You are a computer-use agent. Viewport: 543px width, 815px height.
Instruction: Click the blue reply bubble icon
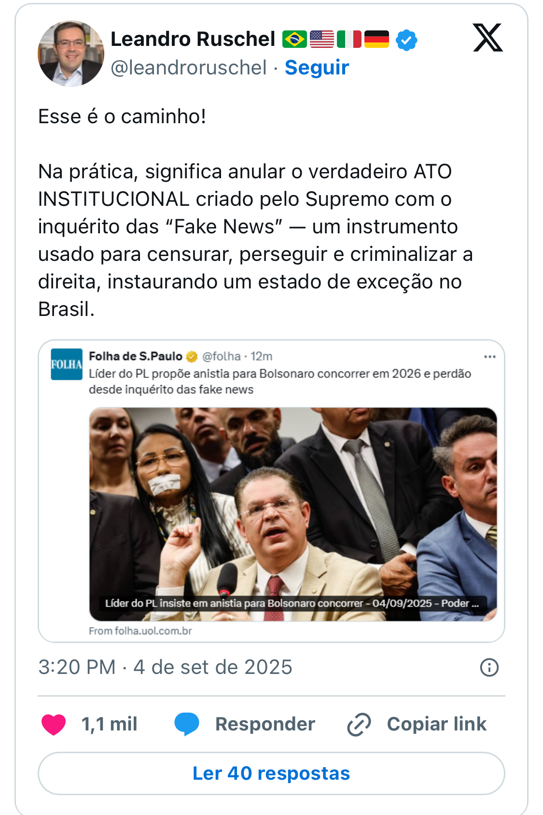(187, 724)
